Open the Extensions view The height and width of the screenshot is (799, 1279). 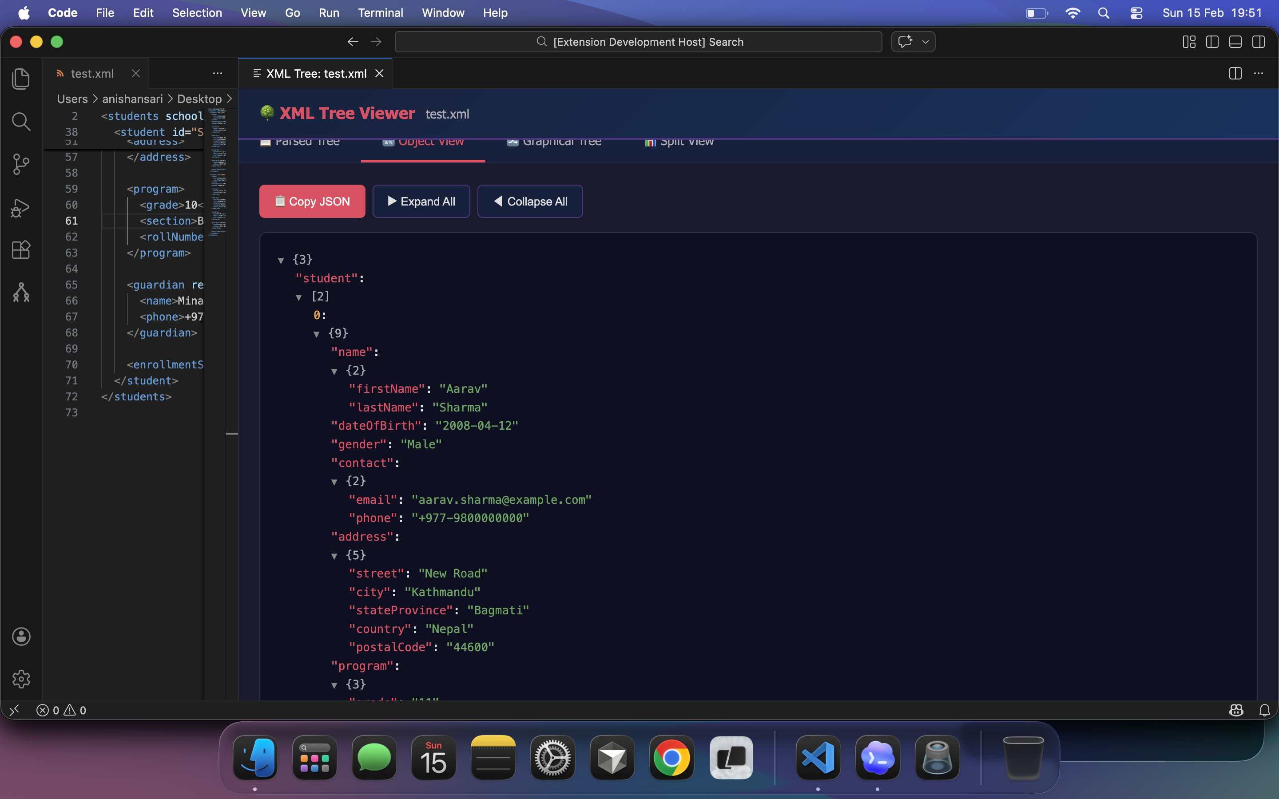20,250
